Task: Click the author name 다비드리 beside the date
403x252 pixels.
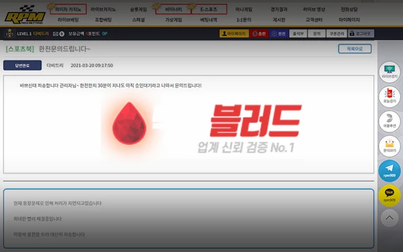Action: point(55,65)
